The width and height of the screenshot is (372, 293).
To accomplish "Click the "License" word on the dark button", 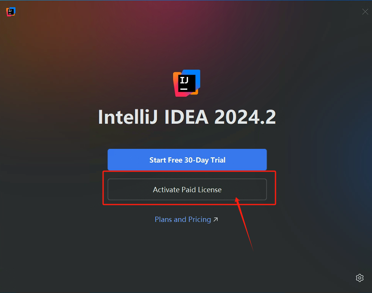I will pos(208,190).
